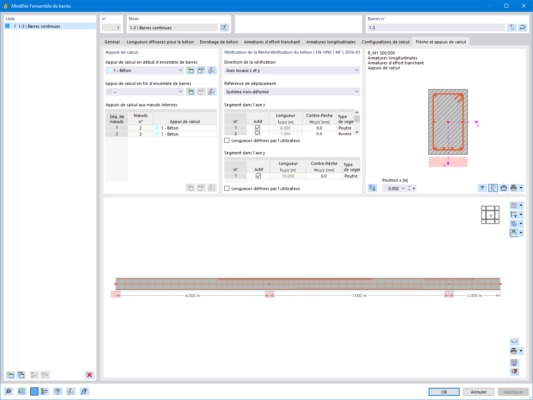Create new design support for member set start
Viewport: 533px width, 400px height.
(x=190, y=70)
